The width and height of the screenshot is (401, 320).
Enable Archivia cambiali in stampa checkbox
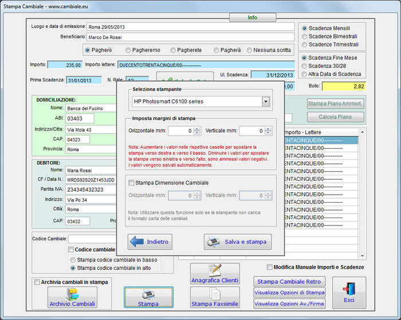[x=37, y=282]
